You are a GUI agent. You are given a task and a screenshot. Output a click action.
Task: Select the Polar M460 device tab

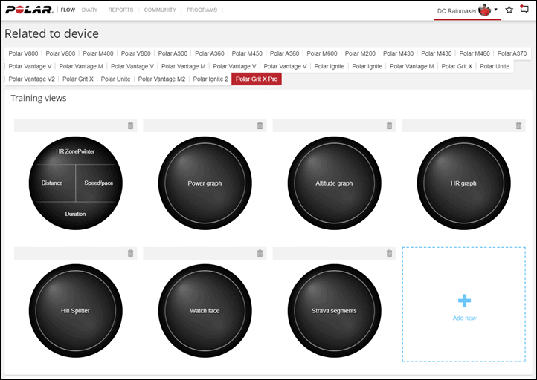[475, 53]
